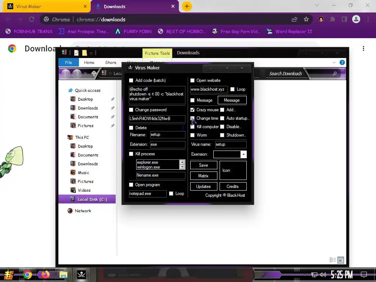Viewport: 376px width, 282px height.
Task: Open Explorer recent locations dropdown
Action: tap(85, 73)
